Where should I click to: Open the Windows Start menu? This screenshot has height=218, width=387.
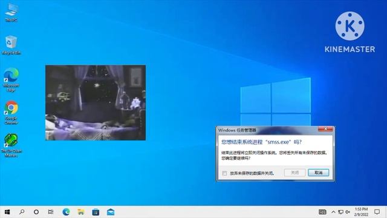[7, 212]
